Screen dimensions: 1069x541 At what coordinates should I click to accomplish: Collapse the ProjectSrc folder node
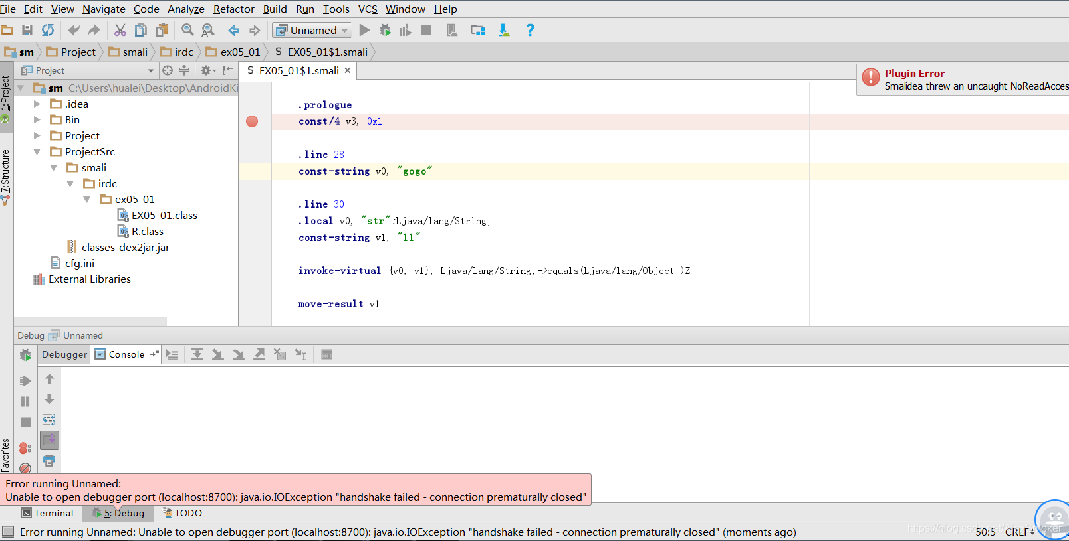click(x=37, y=151)
